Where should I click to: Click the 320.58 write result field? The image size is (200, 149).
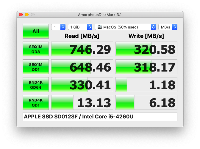146,49
